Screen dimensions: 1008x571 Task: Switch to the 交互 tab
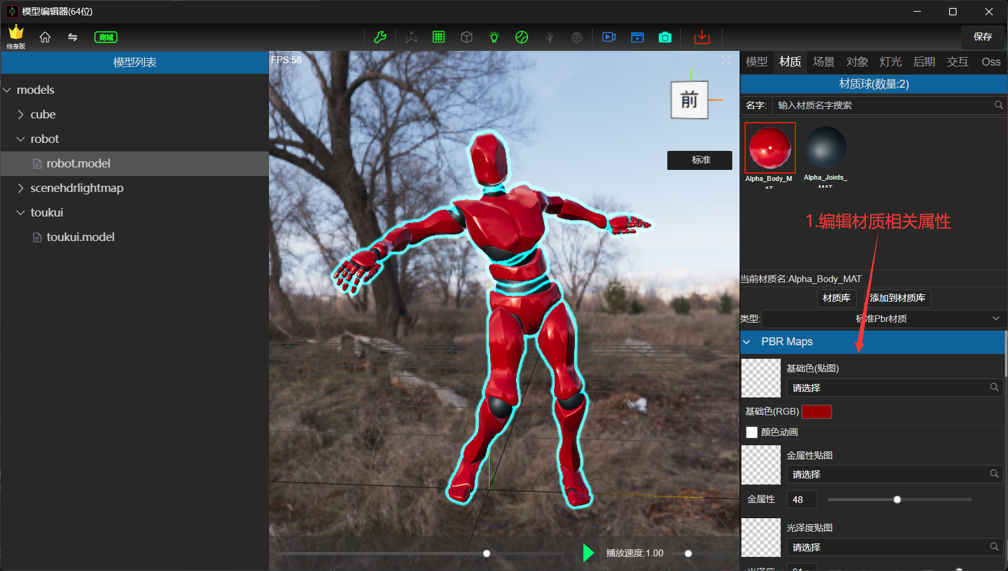point(958,62)
